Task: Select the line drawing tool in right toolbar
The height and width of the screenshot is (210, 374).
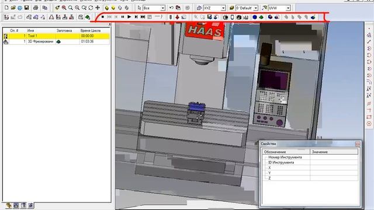Action: pyautogui.click(x=369, y=41)
